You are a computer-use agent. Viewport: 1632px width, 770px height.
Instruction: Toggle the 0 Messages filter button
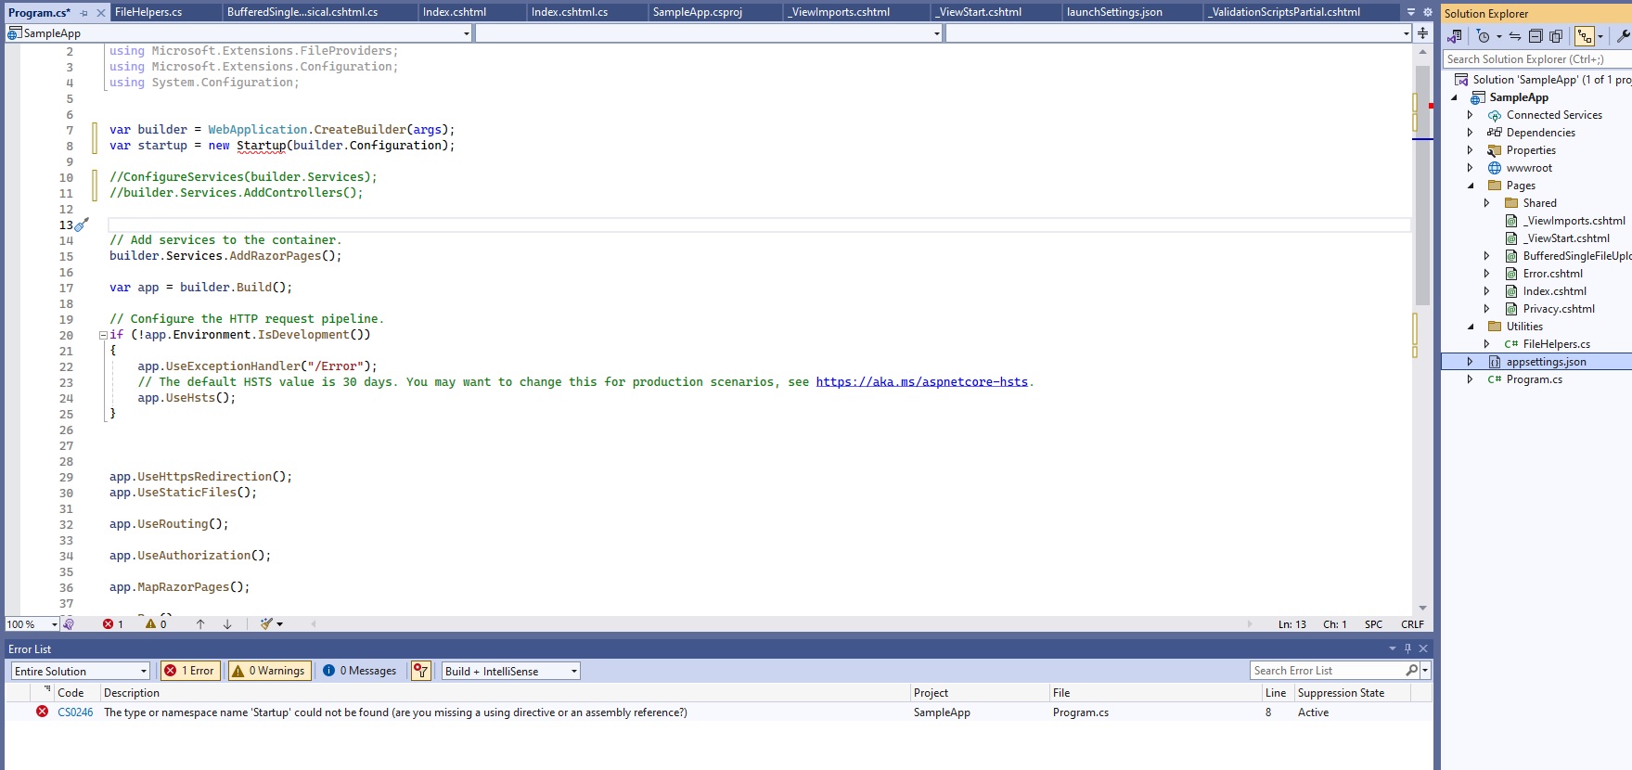tap(360, 671)
